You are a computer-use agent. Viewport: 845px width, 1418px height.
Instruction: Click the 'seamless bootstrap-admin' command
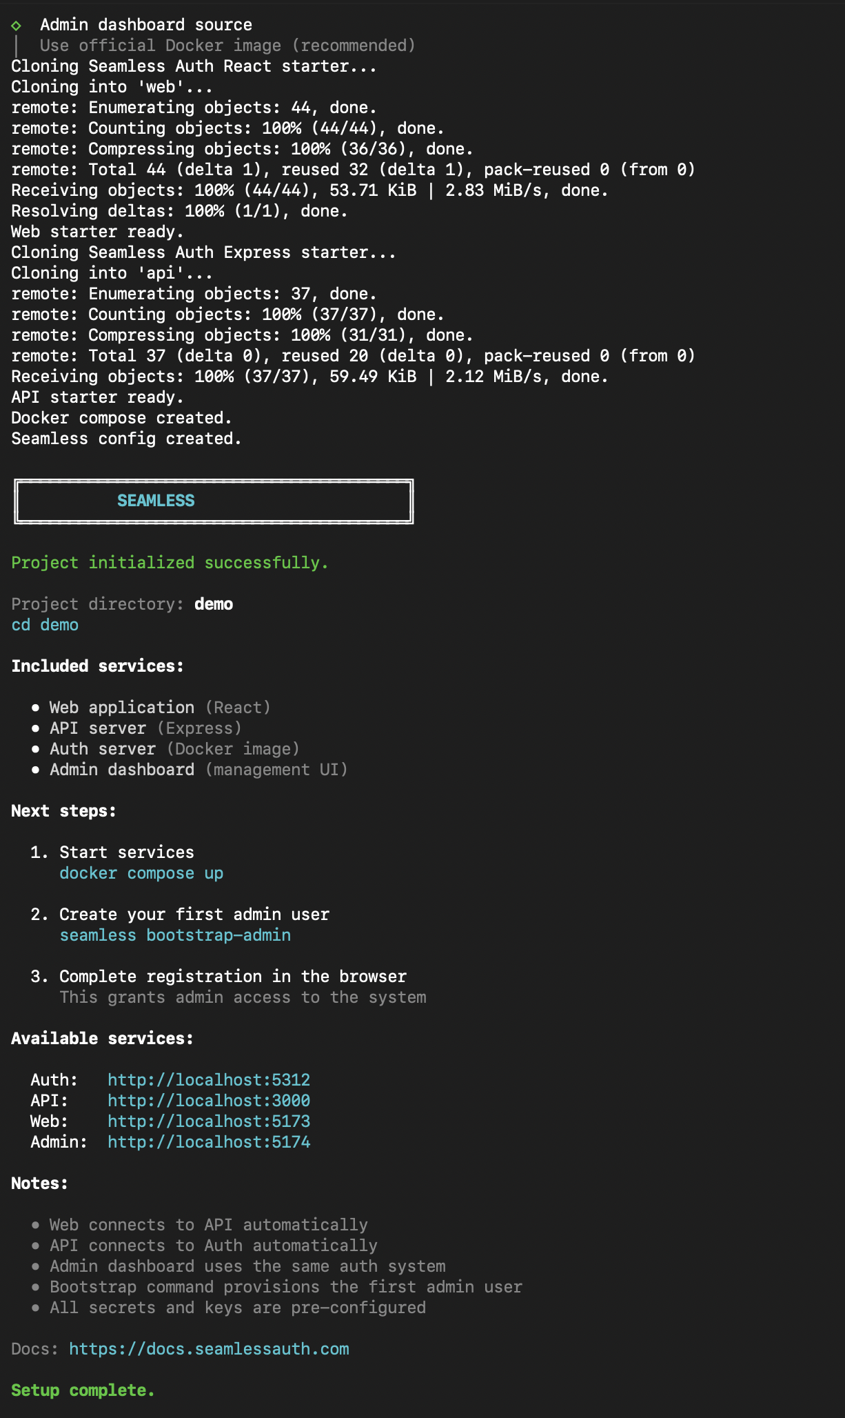click(175, 935)
